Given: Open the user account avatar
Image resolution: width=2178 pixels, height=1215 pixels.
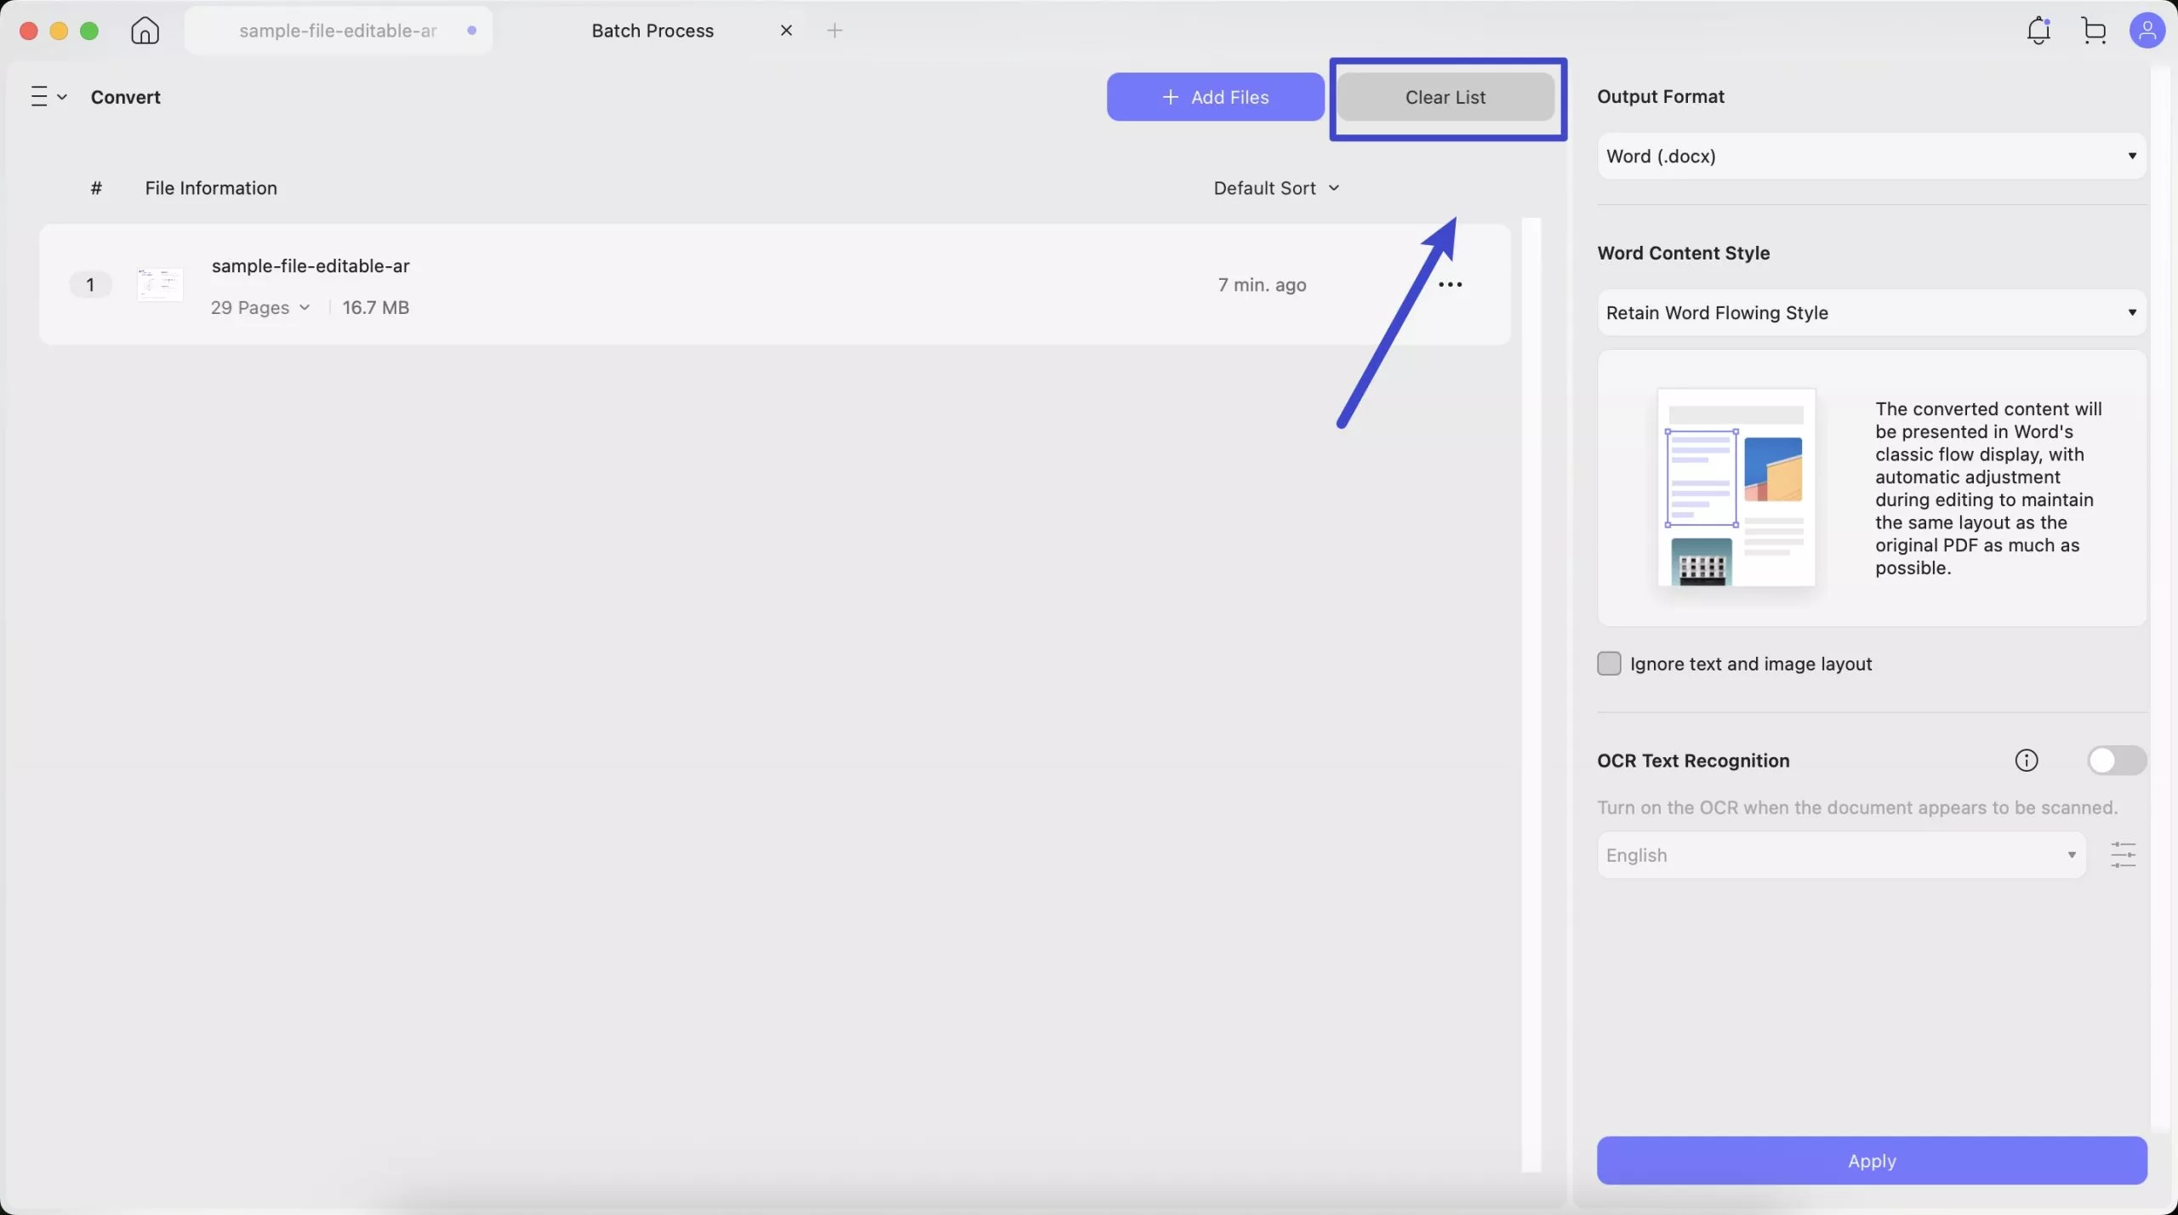Looking at the screenshot, I should [x=2147, y=31].
